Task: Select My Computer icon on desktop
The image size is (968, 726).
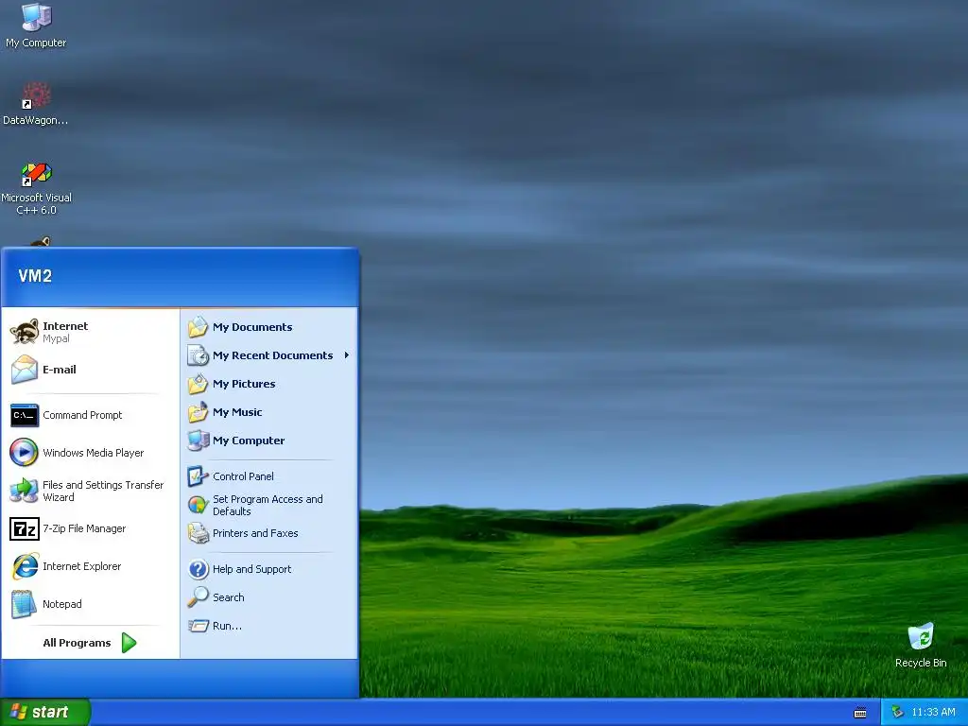Action: [x=36, y=17]
